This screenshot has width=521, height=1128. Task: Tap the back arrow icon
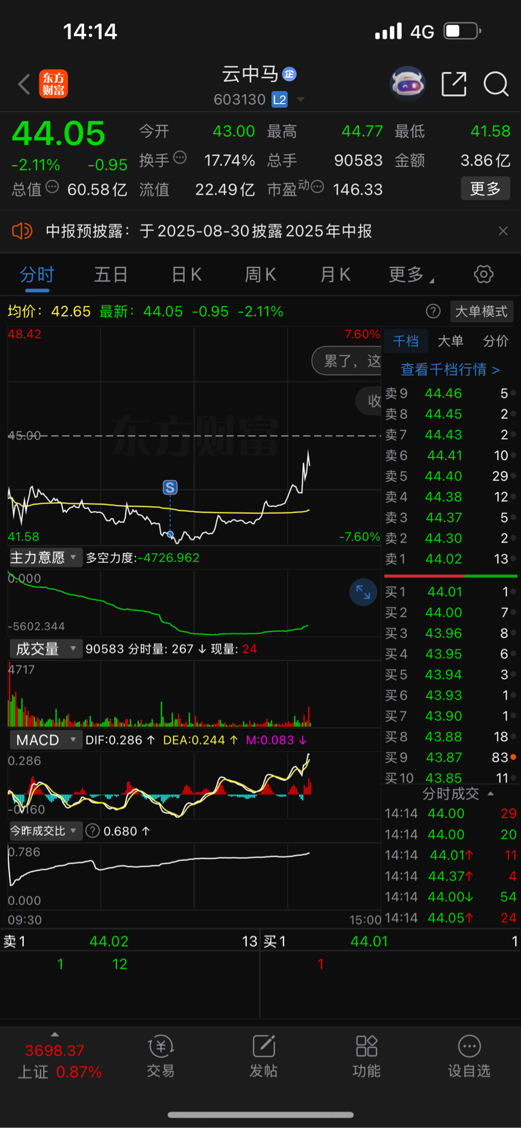click(24, 84)
